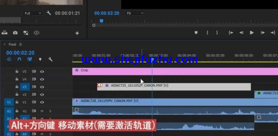Step forward one frame

click(x=263, y=33)
